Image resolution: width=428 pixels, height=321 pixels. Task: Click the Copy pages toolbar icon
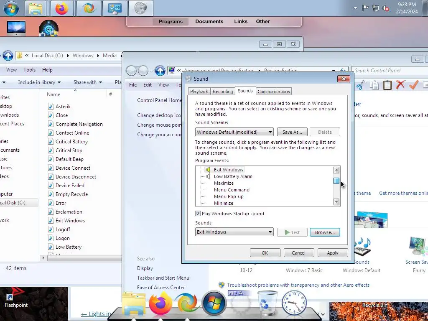tap(374, 85)
